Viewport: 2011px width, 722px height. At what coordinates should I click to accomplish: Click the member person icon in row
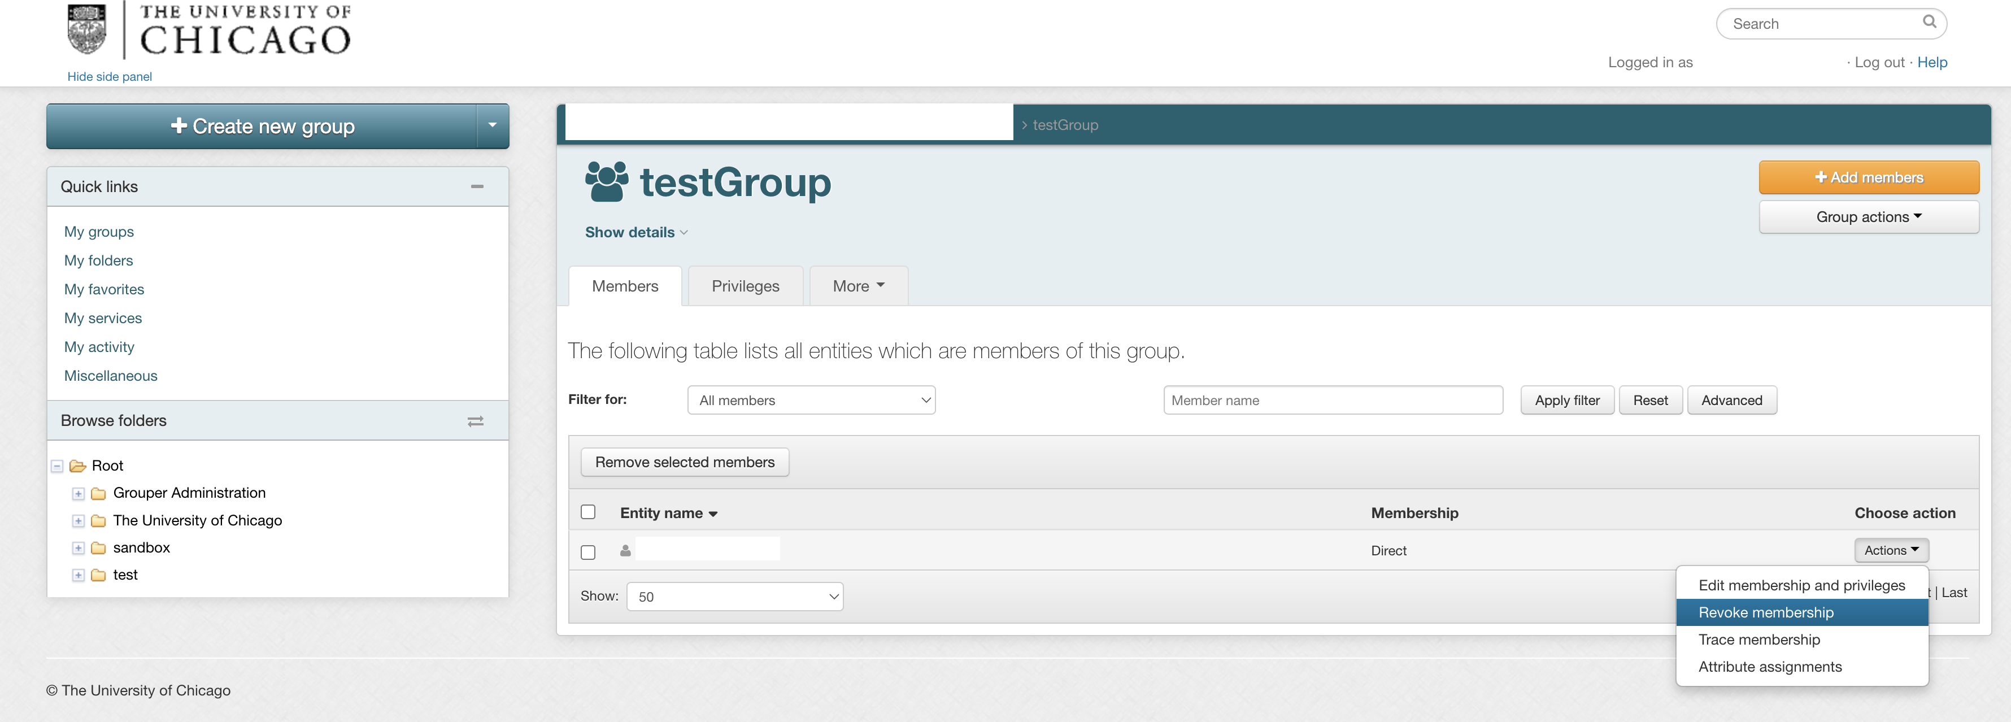coord(625,550)
